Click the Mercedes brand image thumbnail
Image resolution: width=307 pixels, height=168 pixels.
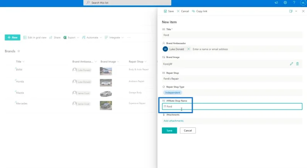(106, 105)
